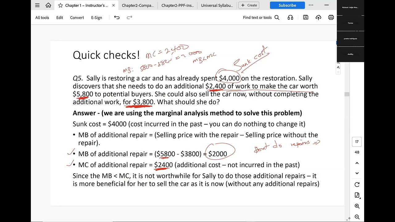Start Read Aloud with headphones icon
Viewport: 395px width, 222px height.
pos(290,18)
